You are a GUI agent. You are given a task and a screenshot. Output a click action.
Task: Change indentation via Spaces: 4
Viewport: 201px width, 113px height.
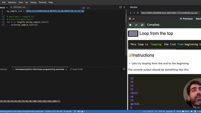(x=171, y=111)
